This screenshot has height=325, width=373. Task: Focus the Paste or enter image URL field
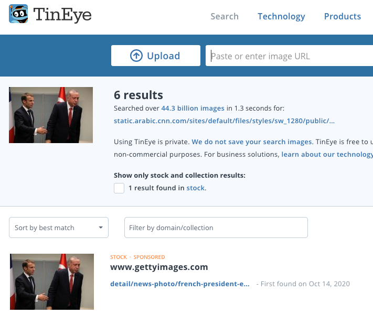289,56
